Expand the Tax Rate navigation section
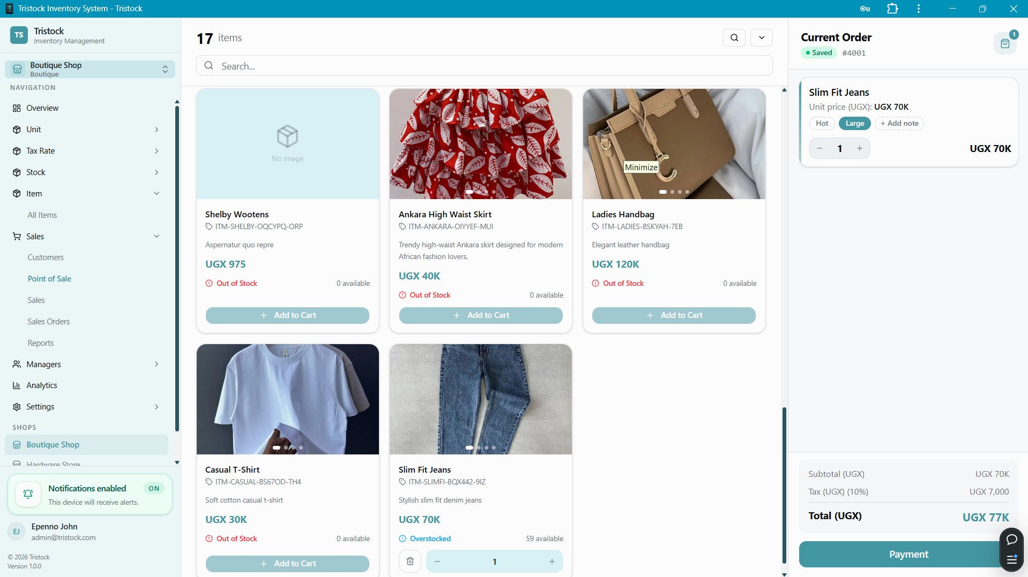This screenshot has width=1028, height=577. (x=157, y=151)
